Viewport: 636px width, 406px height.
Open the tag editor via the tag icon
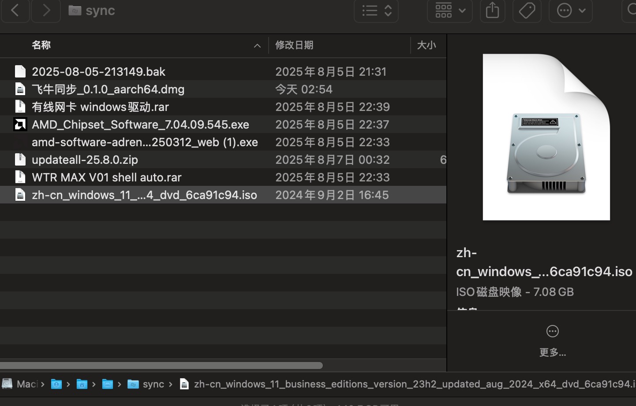pos(527,10)
